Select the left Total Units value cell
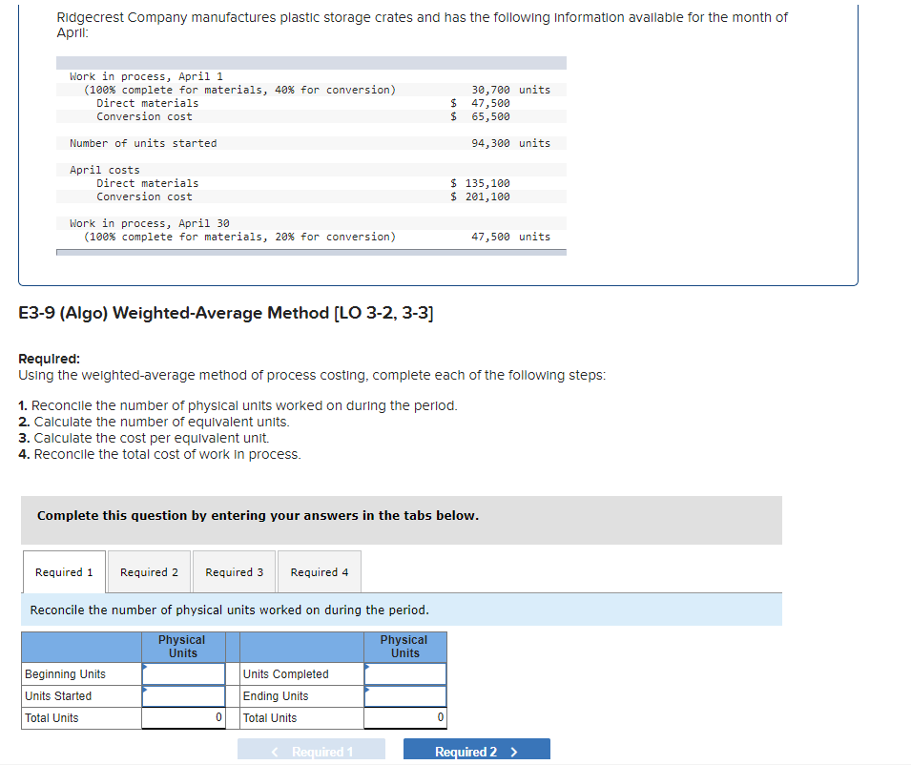Screen dimensions: 911x765 coord(183,718)
